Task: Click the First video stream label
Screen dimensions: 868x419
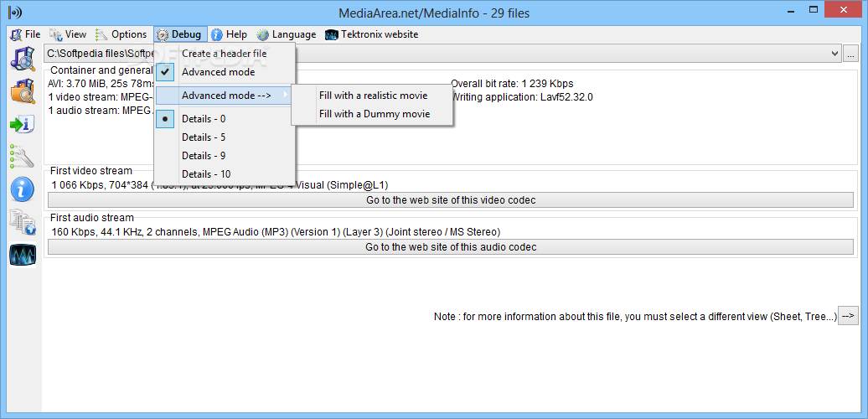Action: (x=90, y=170)
